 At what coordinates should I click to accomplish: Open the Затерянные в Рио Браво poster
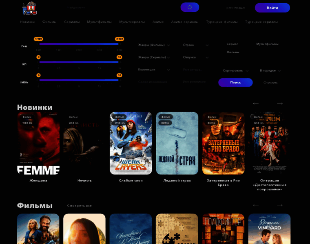click(224, 143)
